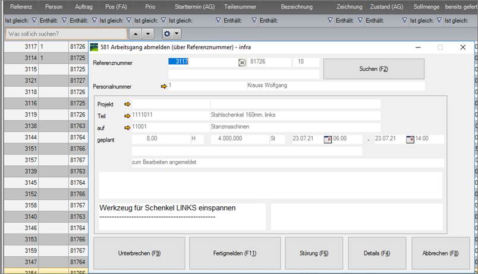478x274 pixels.
Task: Click the Teil arrow link icon
Action: (127, 115)
